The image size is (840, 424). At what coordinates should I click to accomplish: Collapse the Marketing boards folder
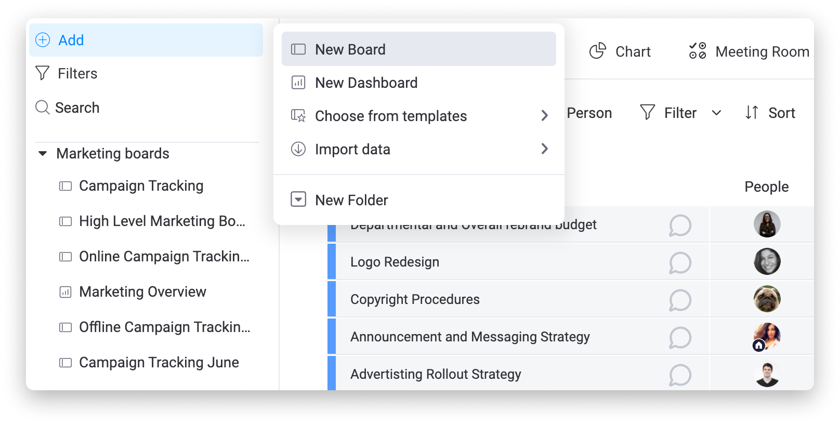[x=43, y=153]
